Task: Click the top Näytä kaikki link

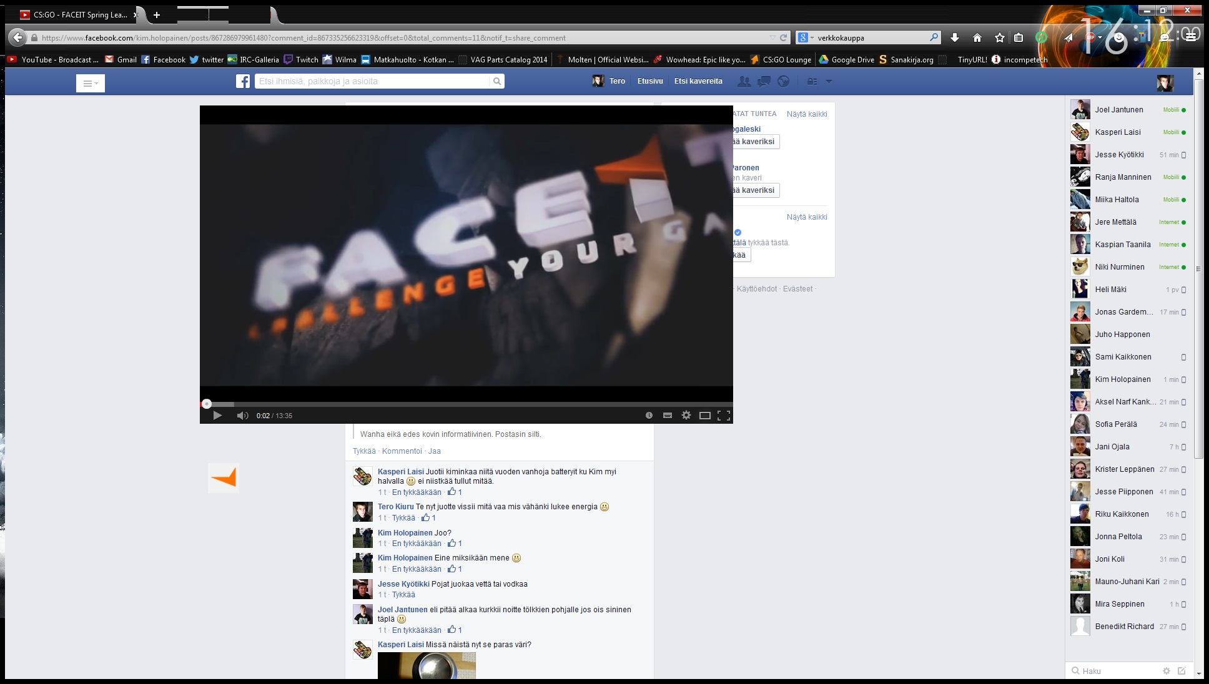Action: [x=807, y=114]
